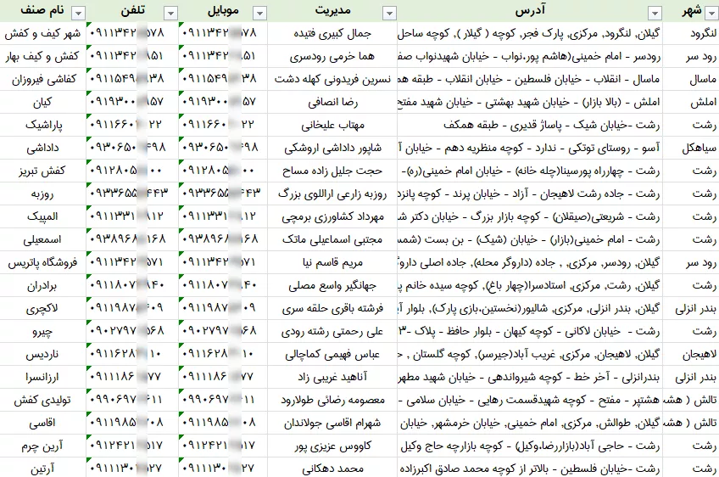
Task: Select manager cell محمد دهکانی
Action: [332, 469]
